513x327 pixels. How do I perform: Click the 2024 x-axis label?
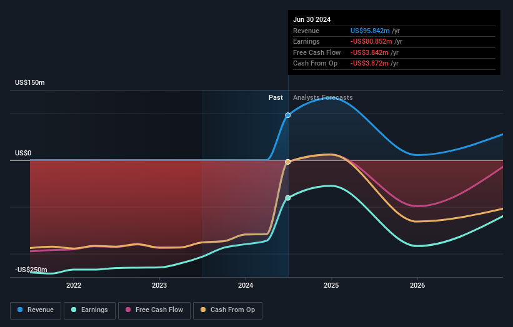[x=246, y=286]
